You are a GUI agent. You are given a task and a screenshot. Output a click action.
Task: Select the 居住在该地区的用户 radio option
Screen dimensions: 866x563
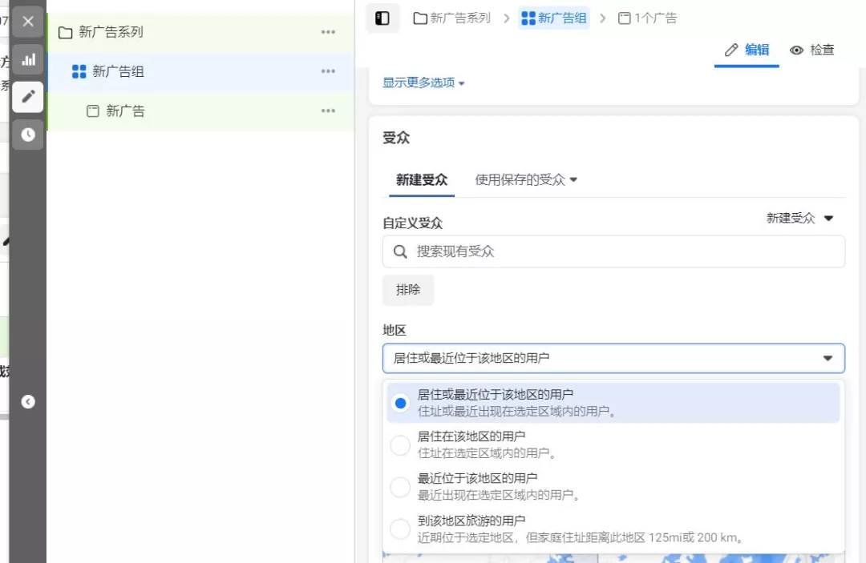coord(400,444)
